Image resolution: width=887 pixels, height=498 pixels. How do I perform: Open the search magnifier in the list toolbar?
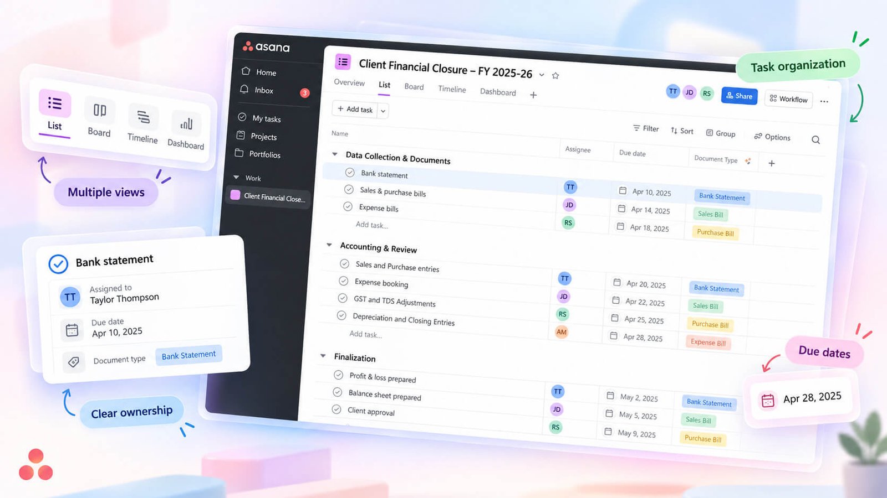coord(815,139)
